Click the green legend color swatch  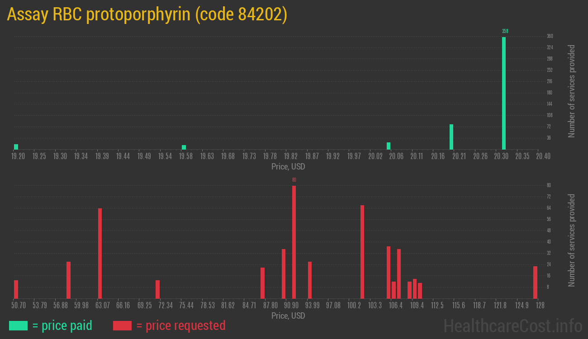[18, 325]
